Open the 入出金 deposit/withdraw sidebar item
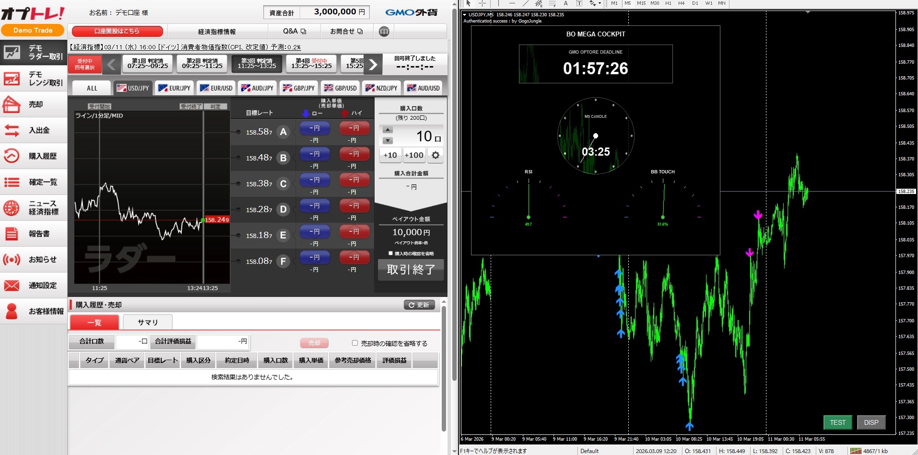The width and height of the screenshot is (918, 455). tap(34, 130)
